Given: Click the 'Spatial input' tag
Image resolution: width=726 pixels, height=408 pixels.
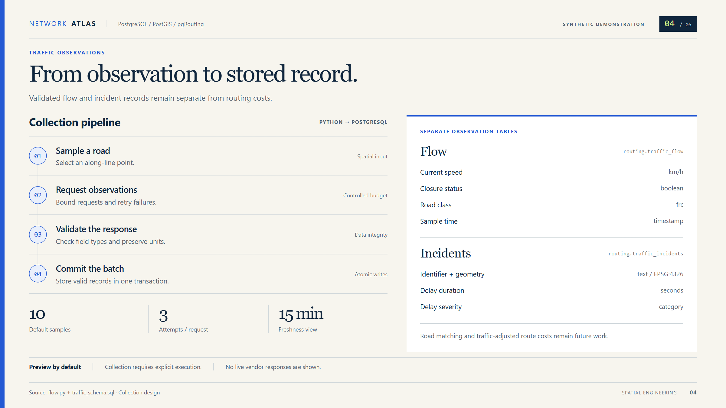Looking at the screenshot, I should point(372,157).
